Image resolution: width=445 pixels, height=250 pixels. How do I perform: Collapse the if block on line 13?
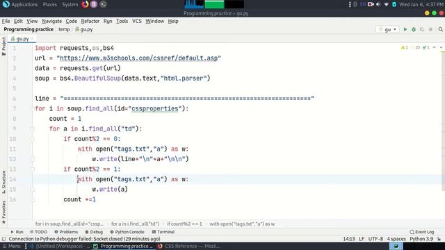(x=32, y=169)
